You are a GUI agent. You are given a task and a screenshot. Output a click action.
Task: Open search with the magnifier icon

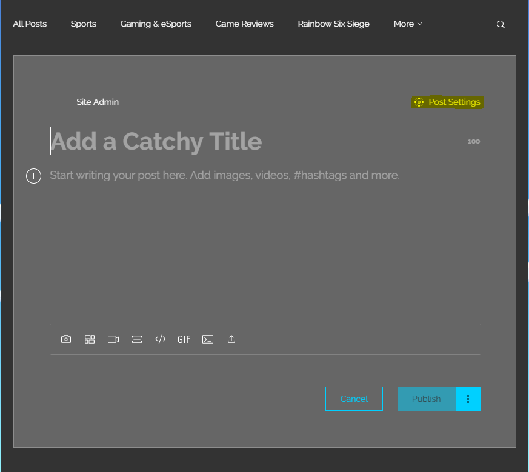[501, 24]
